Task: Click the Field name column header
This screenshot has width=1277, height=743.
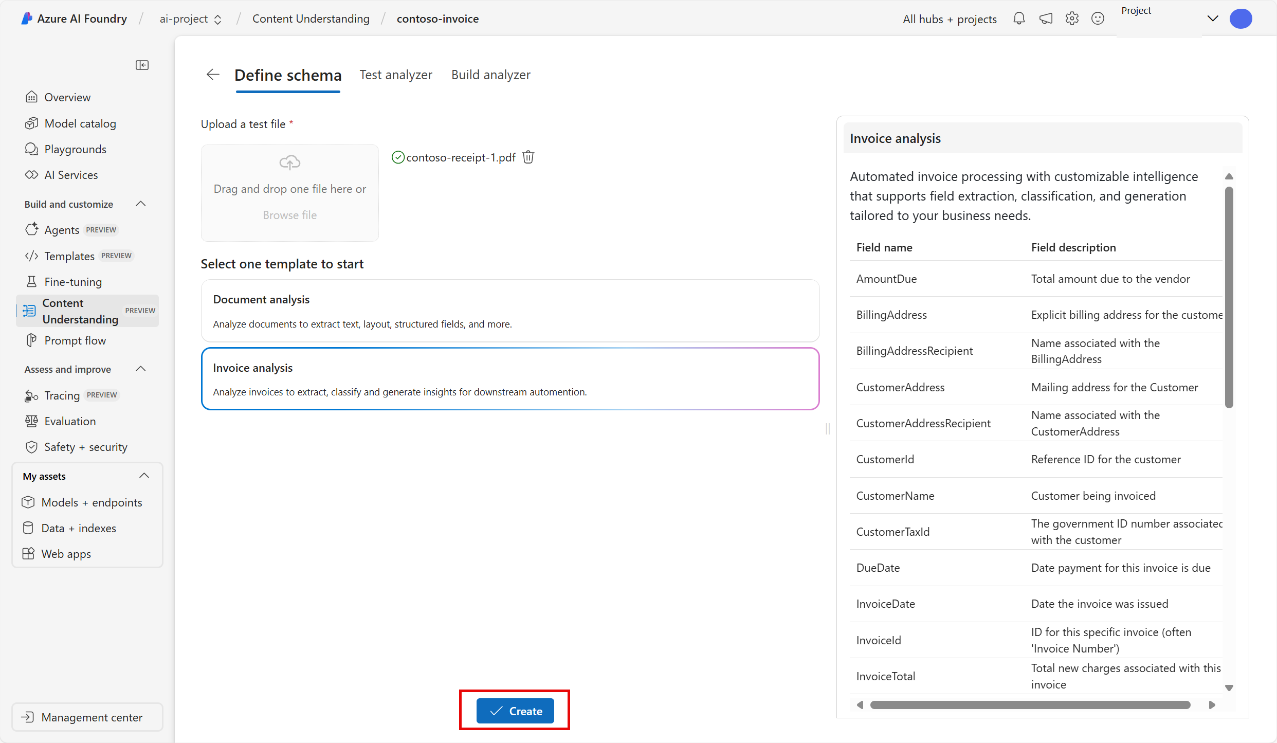Action: point(884,247)
